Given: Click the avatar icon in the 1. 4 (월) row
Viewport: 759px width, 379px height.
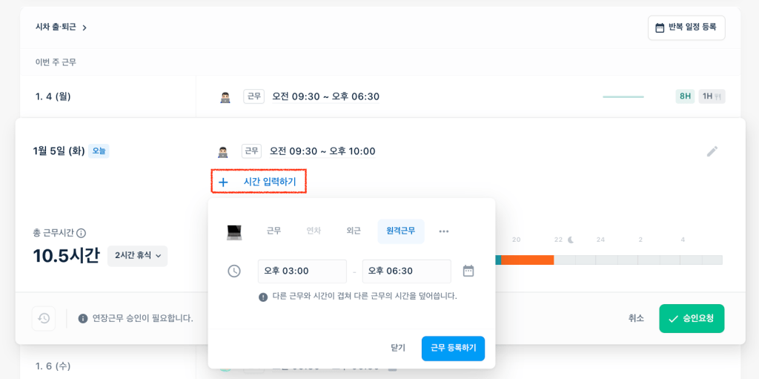Looking at the screenshot, I should point(225,97).
